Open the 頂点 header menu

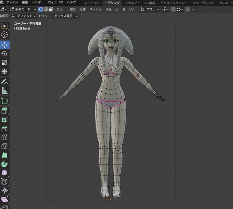pyautogui.click(x=108, y=9)
